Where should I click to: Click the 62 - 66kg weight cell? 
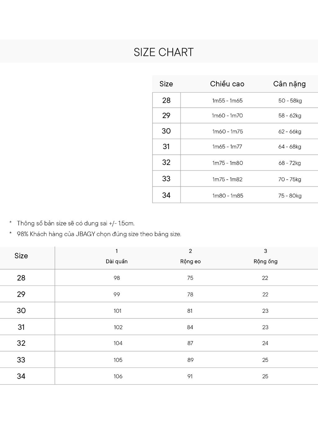click(x=290, y=132)
